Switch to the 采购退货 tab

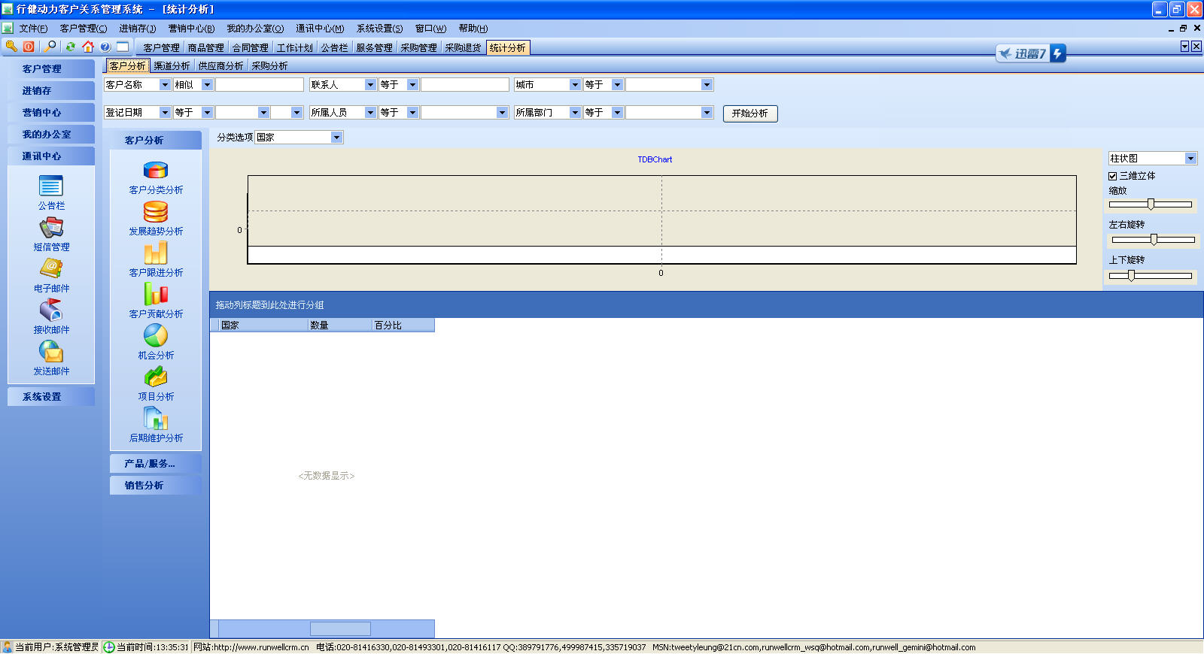click(x=463, y=47)
